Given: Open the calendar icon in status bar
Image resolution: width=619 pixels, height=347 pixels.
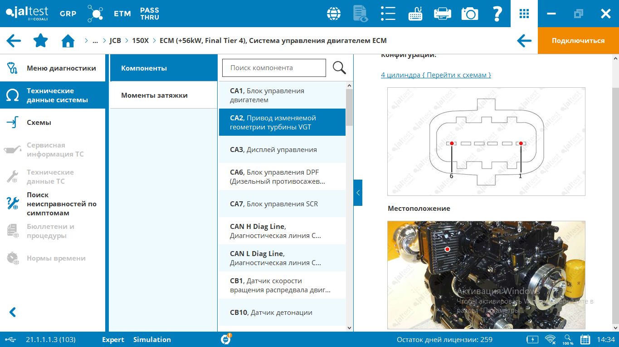Looking at the screenshot, I should pos(585,339).
